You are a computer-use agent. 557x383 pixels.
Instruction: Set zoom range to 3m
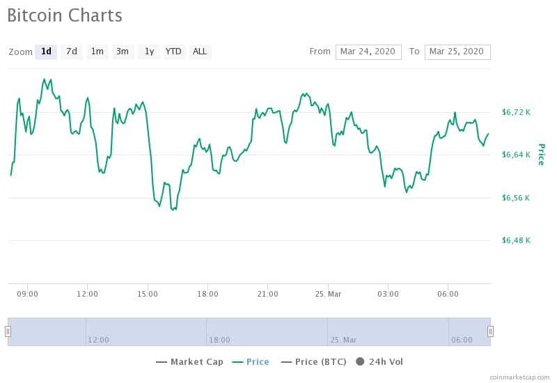(123, 52)
